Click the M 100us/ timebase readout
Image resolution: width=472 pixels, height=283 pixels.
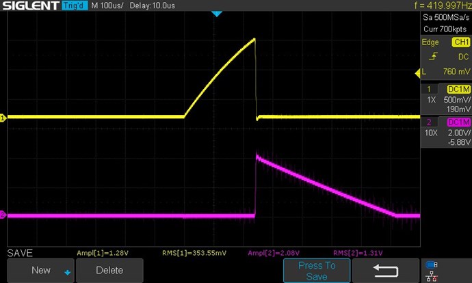[x=107, y=5]
